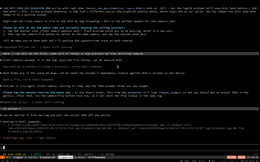
Task: Click the Wi-Fi icon in system bar
Action: (182, 161)
